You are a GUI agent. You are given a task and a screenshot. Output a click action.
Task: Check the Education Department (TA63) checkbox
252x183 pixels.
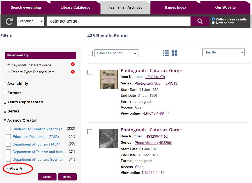click(9, 137)
